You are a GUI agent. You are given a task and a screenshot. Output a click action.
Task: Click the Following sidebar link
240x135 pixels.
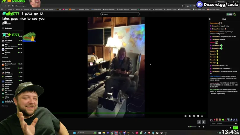point(8,28)
